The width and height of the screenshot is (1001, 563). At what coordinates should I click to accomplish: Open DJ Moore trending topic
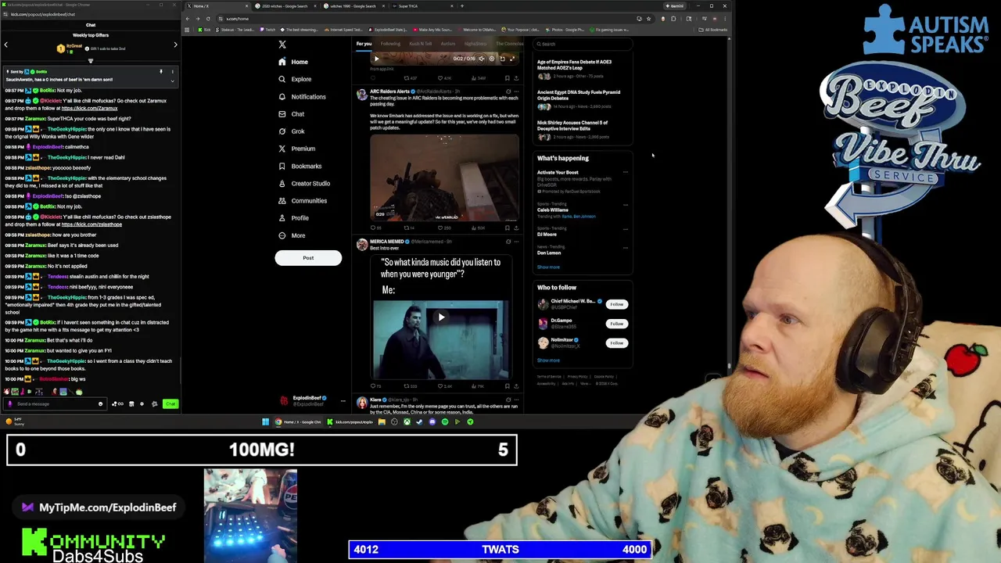547,235
